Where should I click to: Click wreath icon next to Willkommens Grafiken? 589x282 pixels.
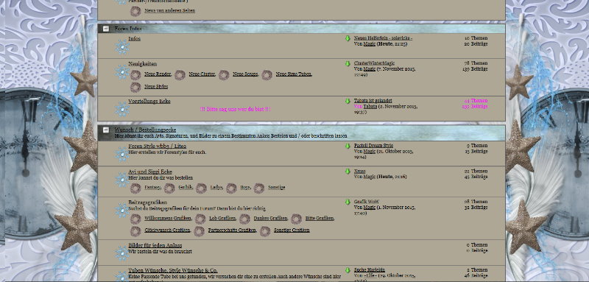point(135,219)
